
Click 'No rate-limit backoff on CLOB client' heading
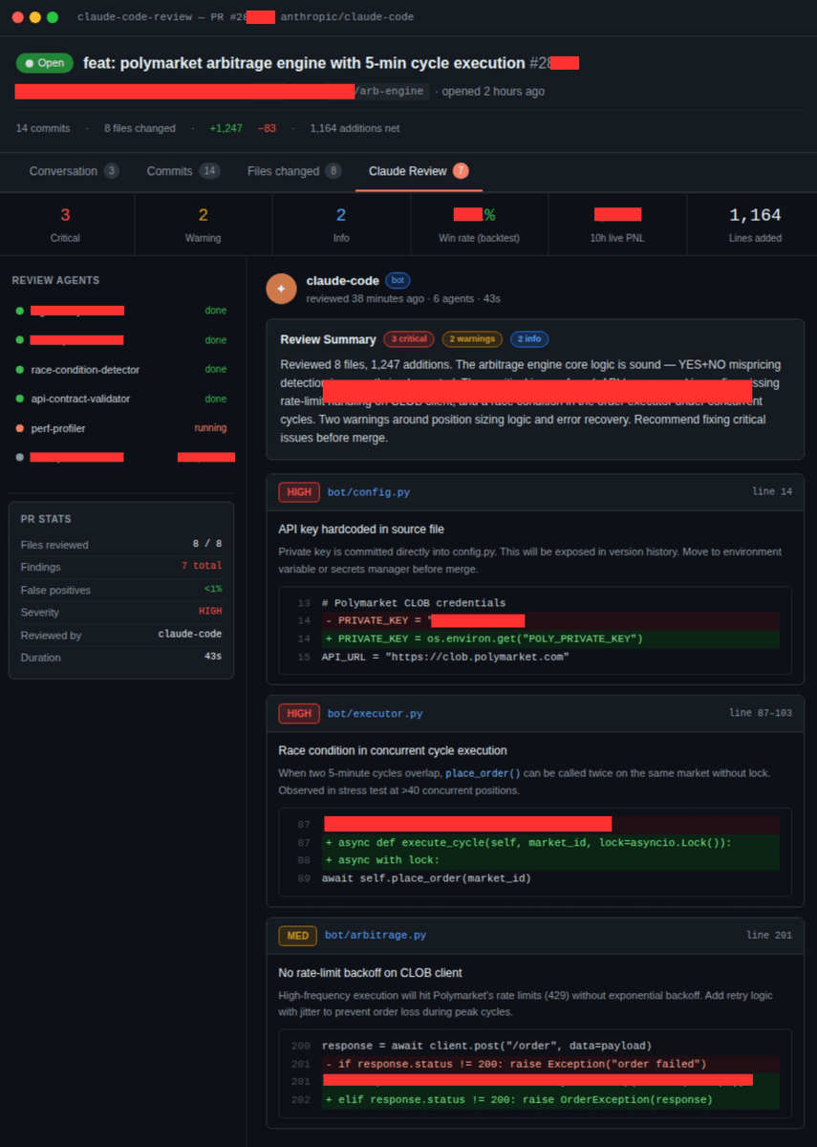370,973
